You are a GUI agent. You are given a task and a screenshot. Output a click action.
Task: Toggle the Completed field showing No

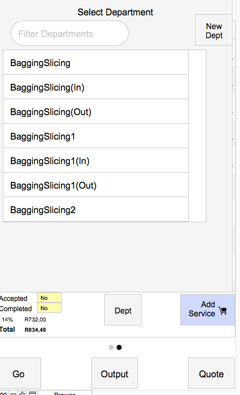pos(50,308)
